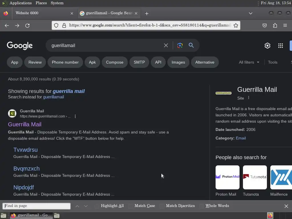Show the desktop via bottom-left panel icon
The image size is (292, 219).
pos(3,216)
